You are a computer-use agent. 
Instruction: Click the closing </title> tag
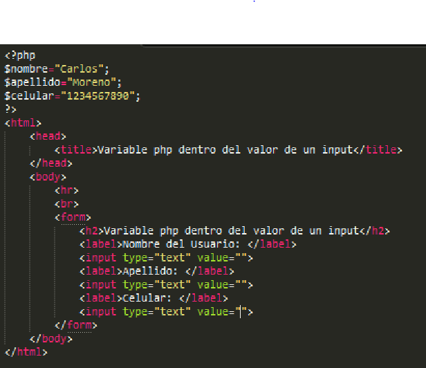coord(378,149)
